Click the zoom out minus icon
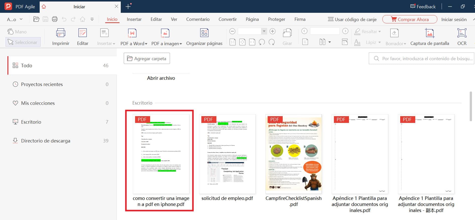 tap(232, 31)
